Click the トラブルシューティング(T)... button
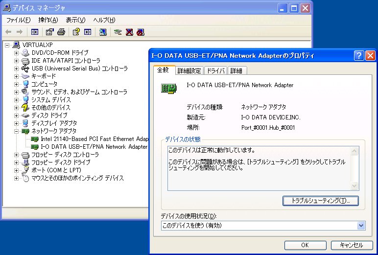Image resolution: width=378 pixels, height=255 pixels. tap(320, 201)
